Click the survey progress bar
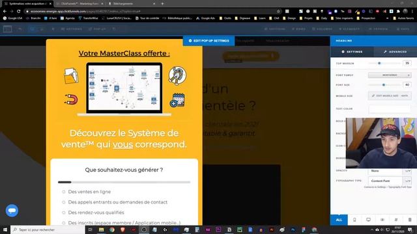This screenshot has height=234, width=417. coord(124,182)
